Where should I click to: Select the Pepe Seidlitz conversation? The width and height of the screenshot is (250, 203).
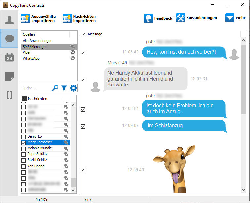(x=37, y=154)
